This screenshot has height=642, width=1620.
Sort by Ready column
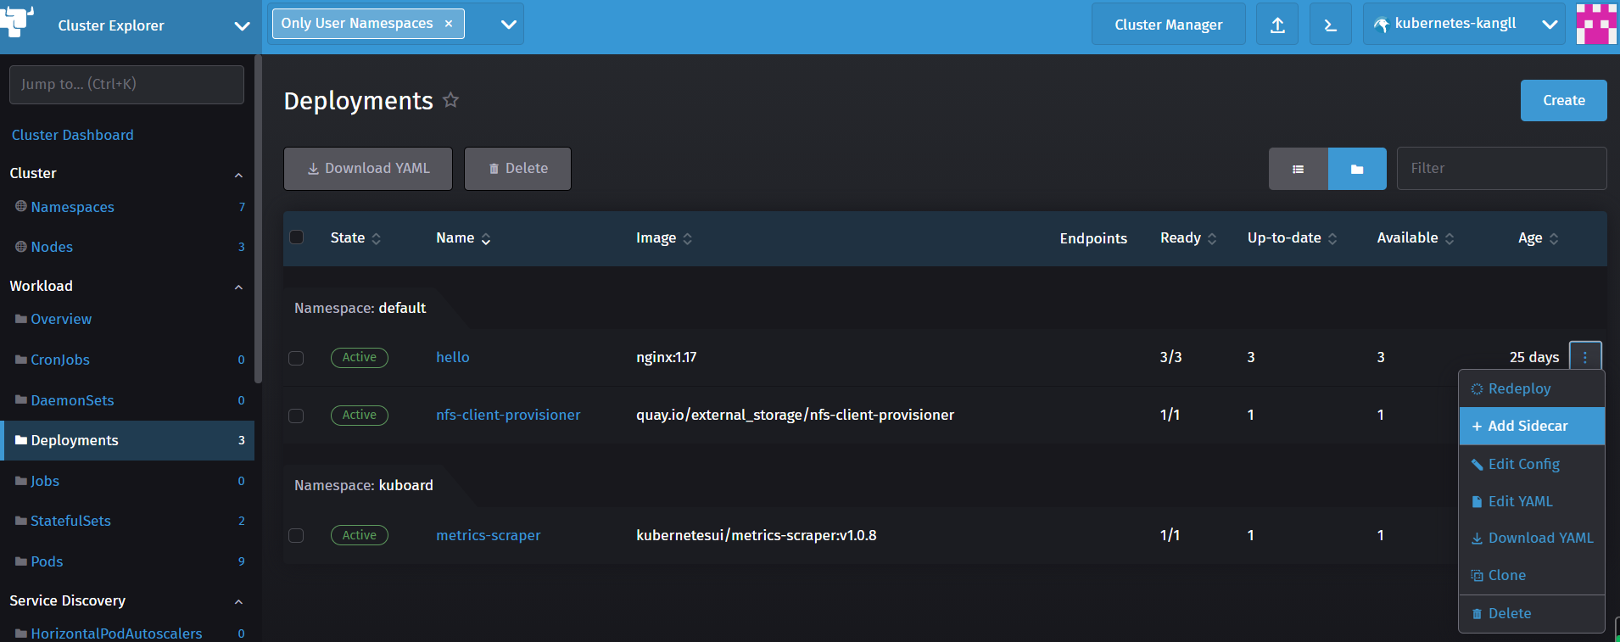tap(1188, 238)
